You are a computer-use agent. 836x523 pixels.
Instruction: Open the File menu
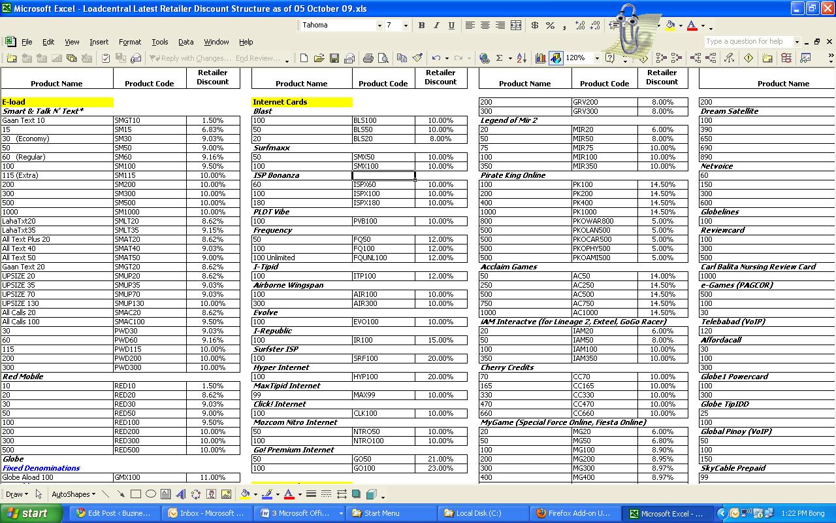(x=27, y=42)
